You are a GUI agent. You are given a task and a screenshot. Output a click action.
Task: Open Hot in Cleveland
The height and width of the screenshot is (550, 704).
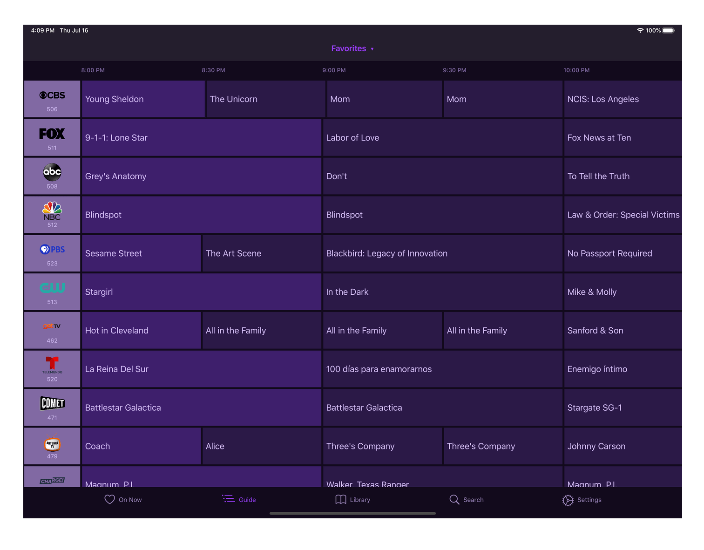click(141, 331)
